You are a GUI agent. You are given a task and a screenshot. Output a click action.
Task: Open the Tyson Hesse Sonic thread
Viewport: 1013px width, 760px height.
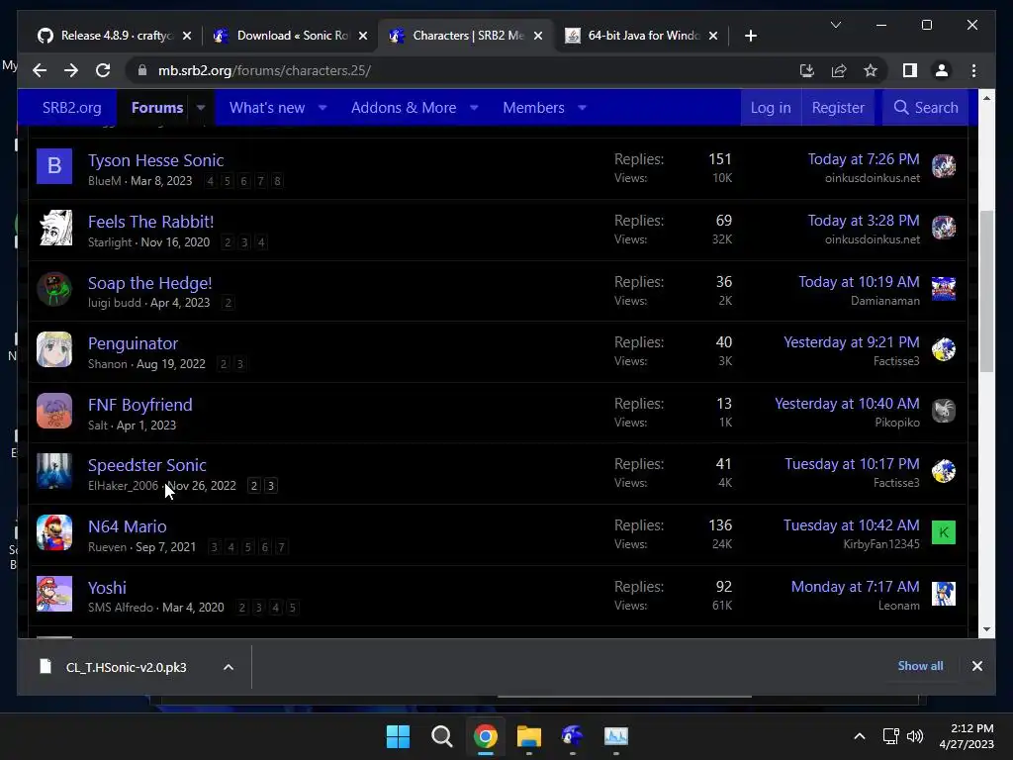155,160
